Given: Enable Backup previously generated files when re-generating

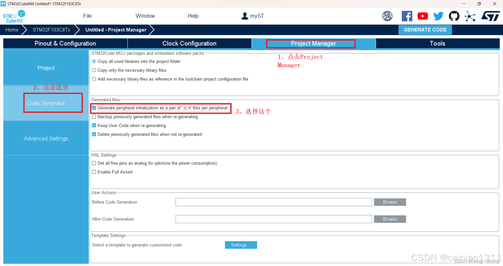Looking at the screenshot, I should [x=94, y=117].
